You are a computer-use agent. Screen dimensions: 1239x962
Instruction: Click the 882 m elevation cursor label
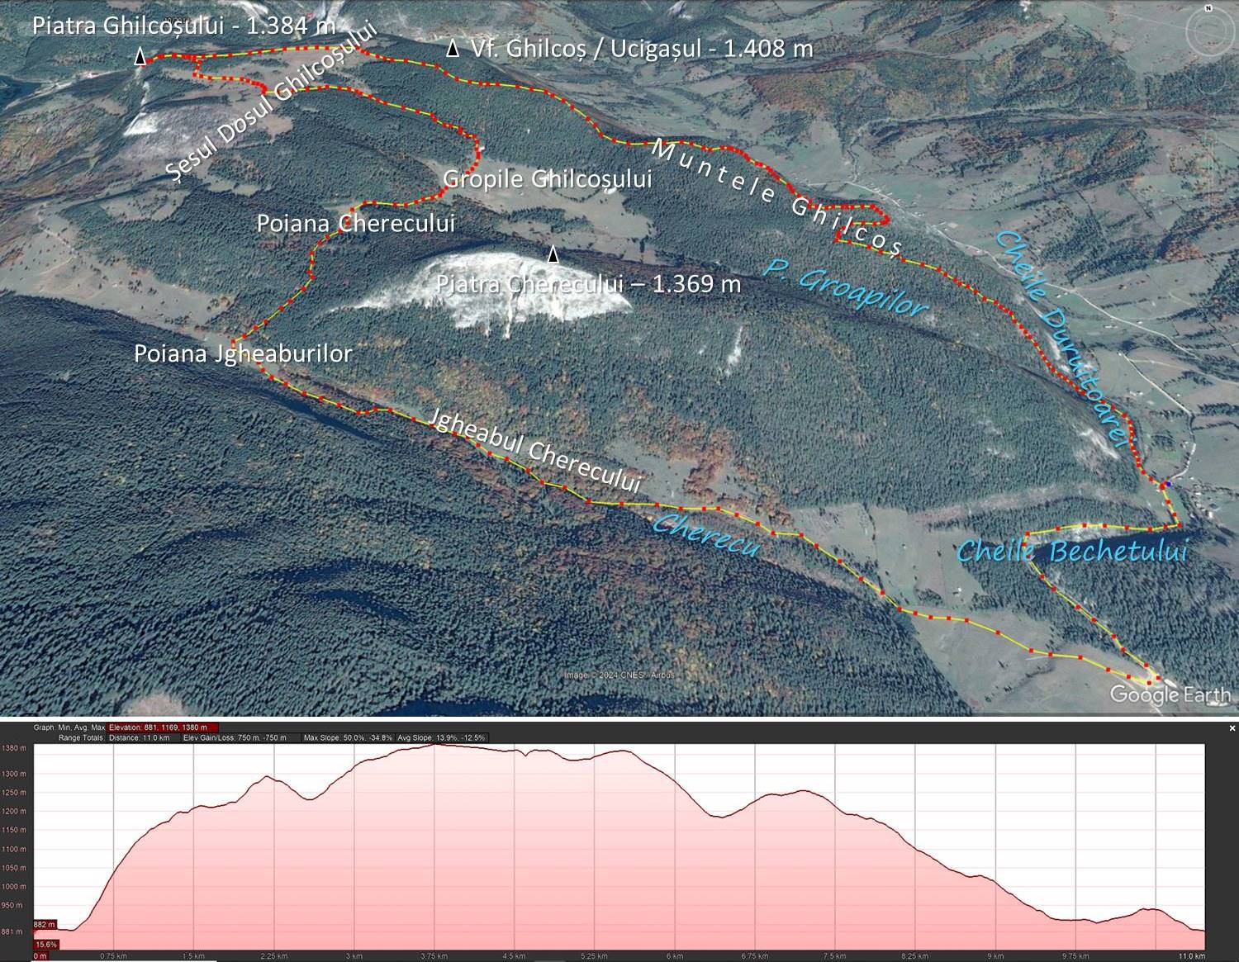pos(45,924)
